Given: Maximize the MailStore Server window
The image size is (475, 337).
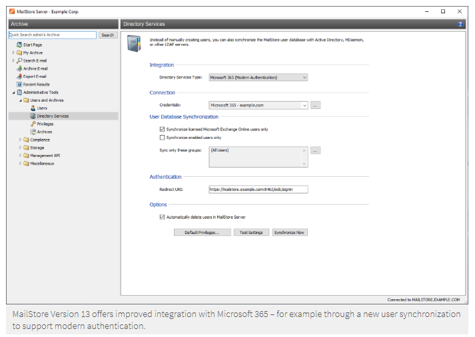Looking at the screenshot, I should (443, 11).
